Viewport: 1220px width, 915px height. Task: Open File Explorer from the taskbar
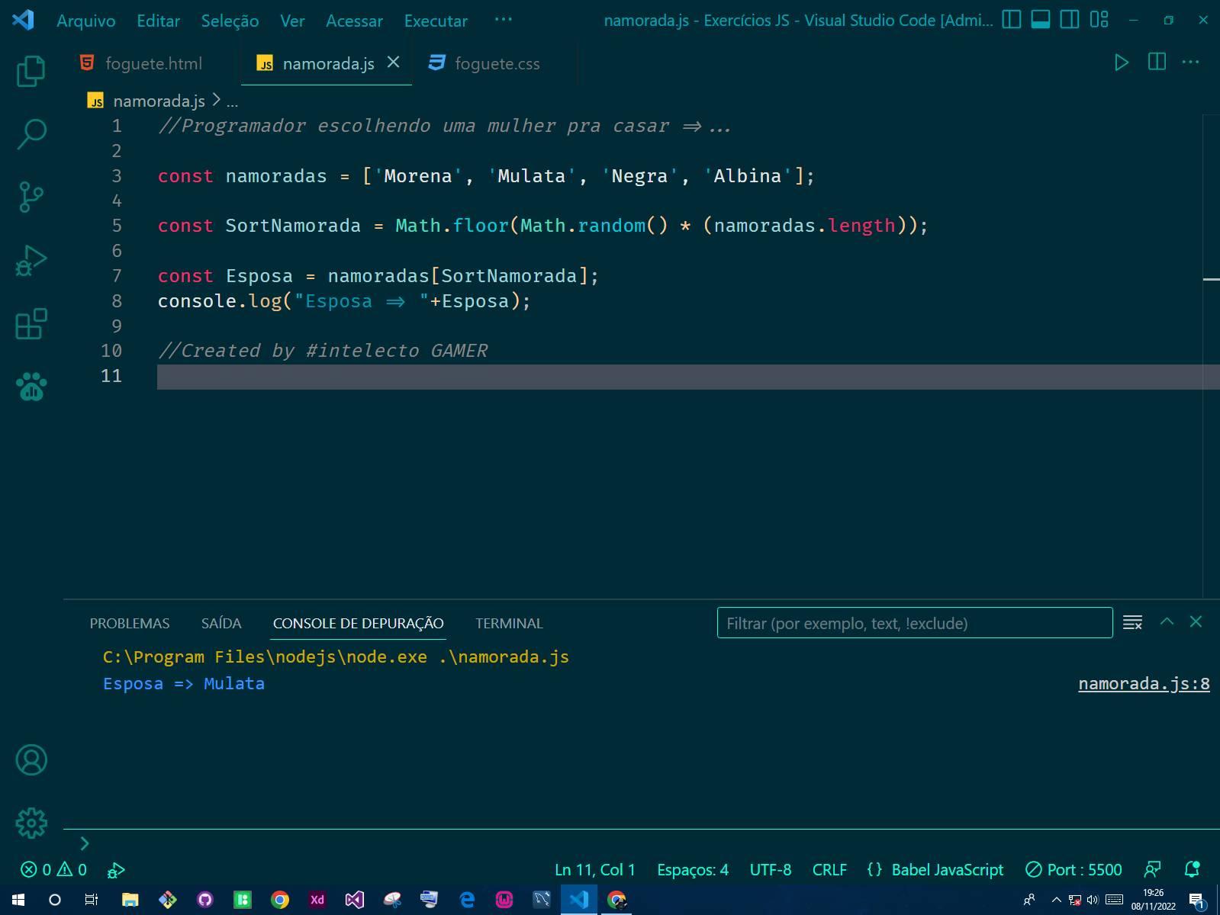(x=130, y=900)
